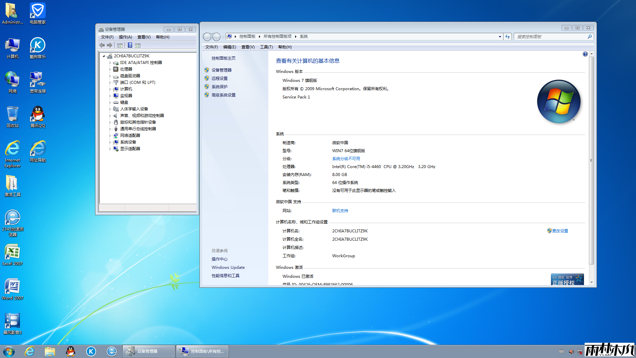Click the 高级系统设置 sidebar link

pyautogui.click(x=223, y=95)
